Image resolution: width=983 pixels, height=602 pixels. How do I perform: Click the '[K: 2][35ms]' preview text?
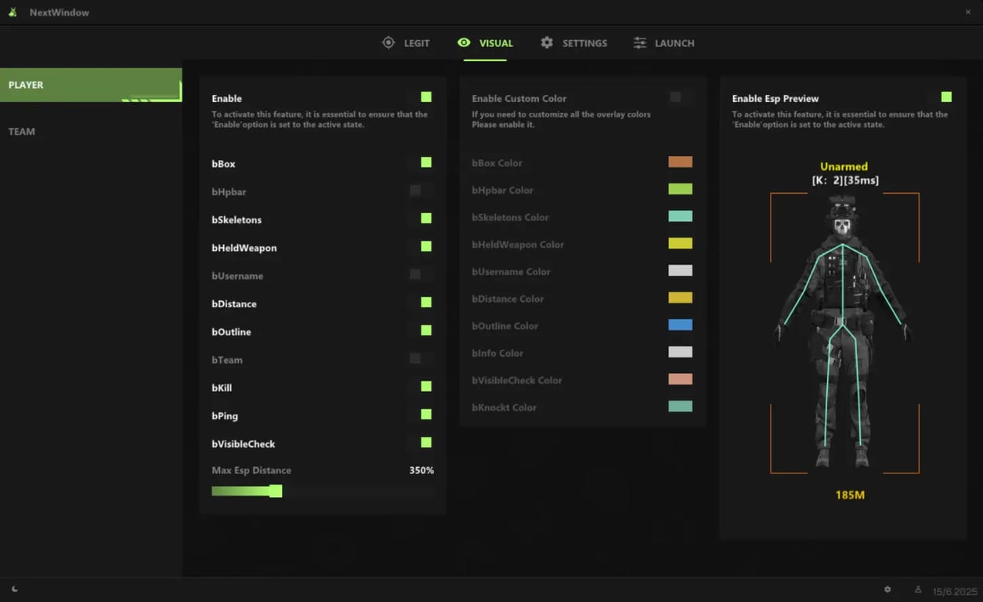pyautogui.click(x=845, y=180)
